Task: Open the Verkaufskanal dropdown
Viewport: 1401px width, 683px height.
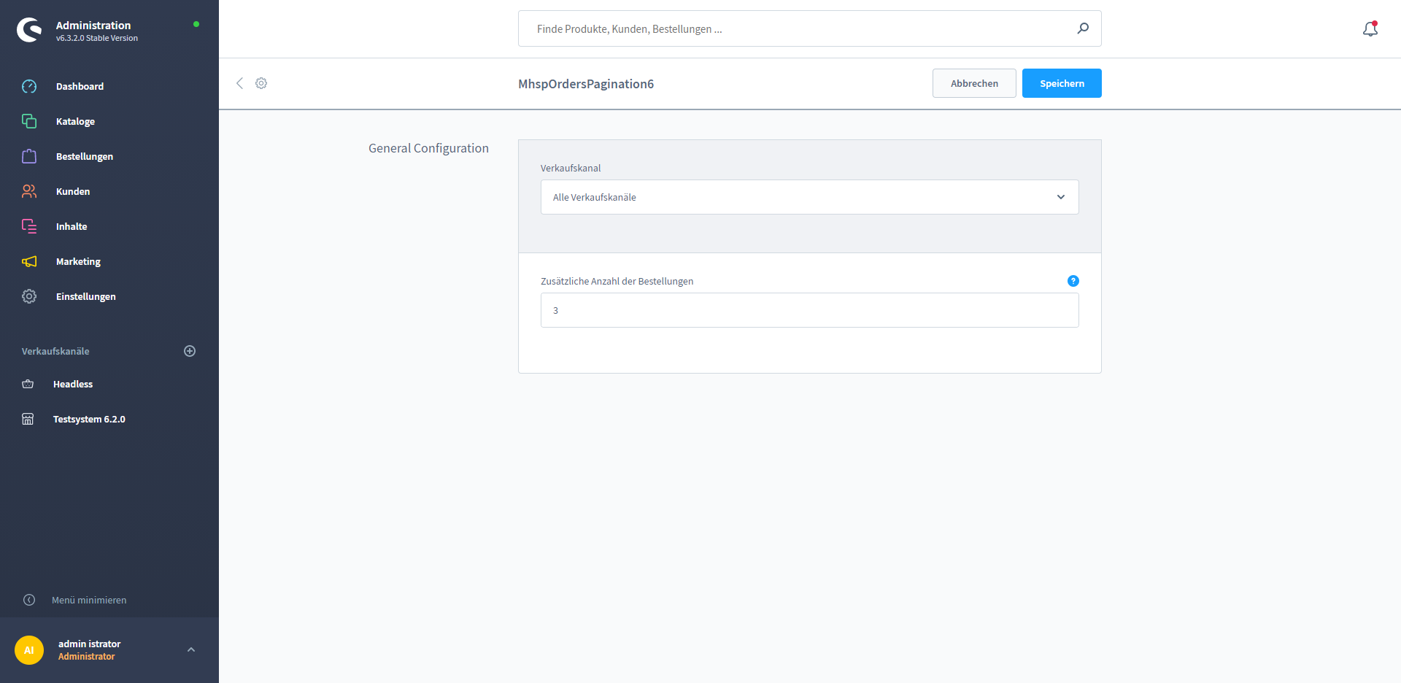Action: pos(809,197)
